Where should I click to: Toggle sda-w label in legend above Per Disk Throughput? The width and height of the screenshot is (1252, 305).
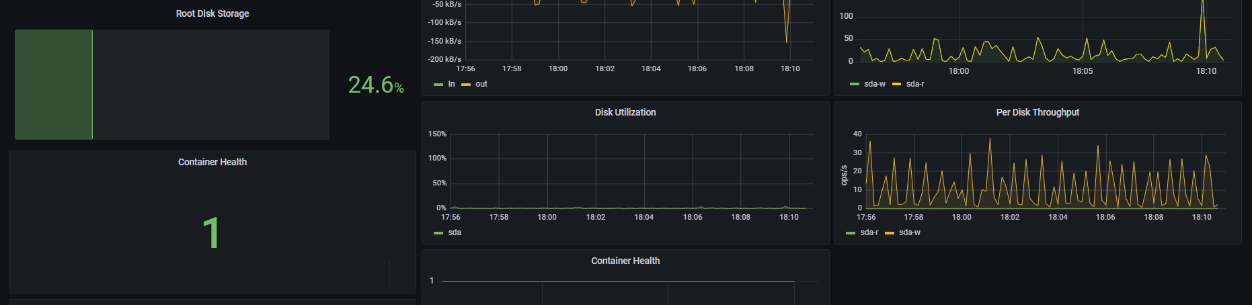click(x=875, y=84)
